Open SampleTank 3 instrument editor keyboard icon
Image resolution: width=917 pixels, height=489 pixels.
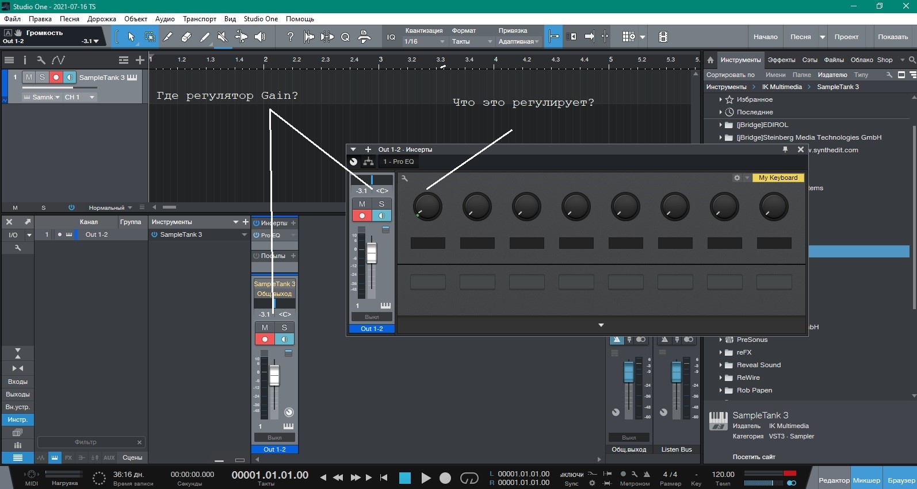pos(132,77)
